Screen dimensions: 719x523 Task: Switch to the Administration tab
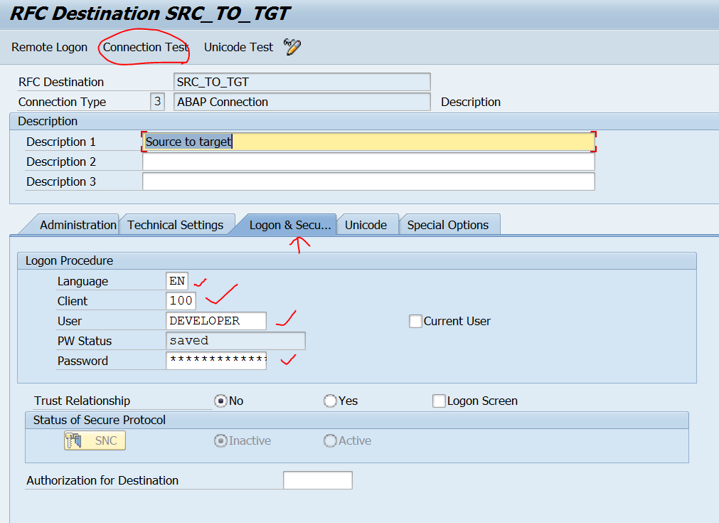tap(78, 224)
